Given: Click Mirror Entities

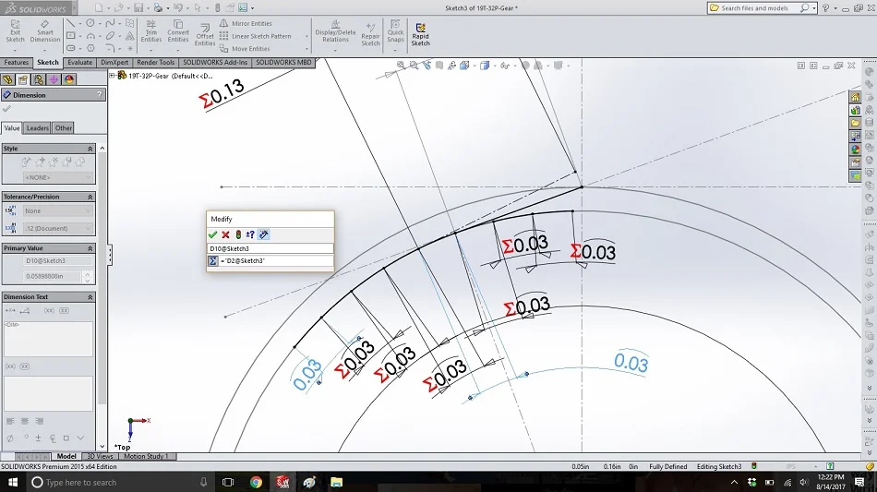Looking at the screenshot, I should coord(245,23).
